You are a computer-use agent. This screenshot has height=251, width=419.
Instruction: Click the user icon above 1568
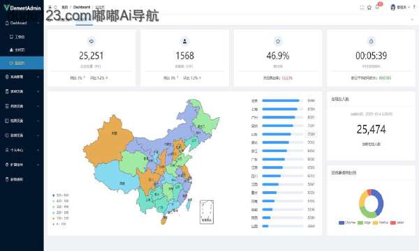(x=184, y=41)
